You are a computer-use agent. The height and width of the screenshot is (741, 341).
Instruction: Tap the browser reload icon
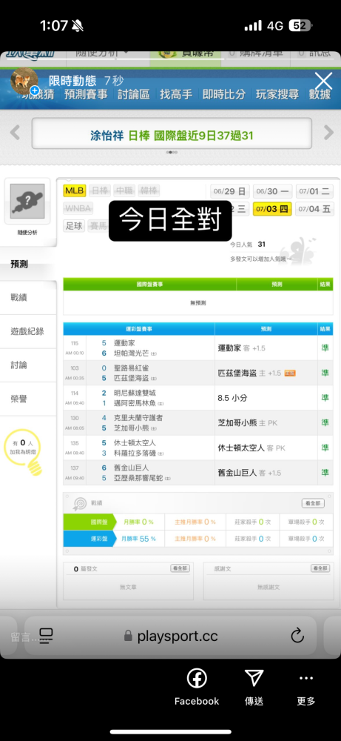pyautogui.click(x=297, y=635)
